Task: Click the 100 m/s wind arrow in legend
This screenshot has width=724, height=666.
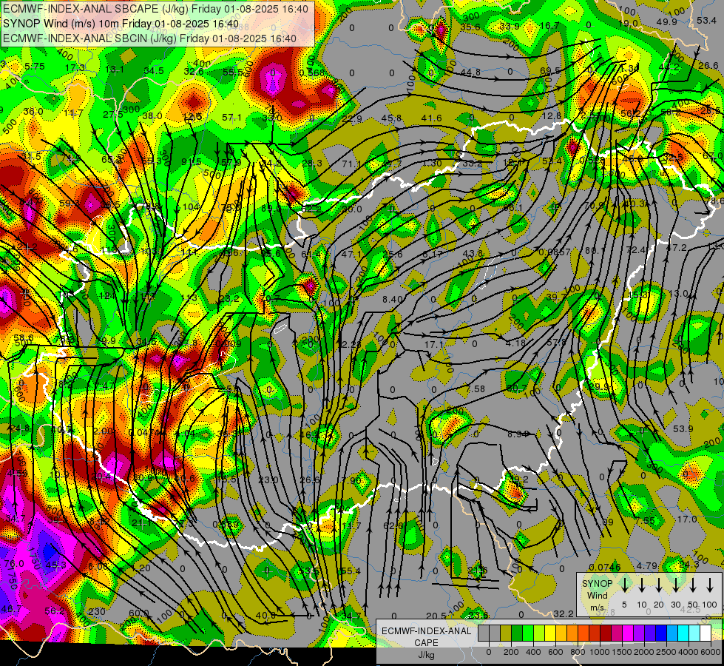Action: 710,585
